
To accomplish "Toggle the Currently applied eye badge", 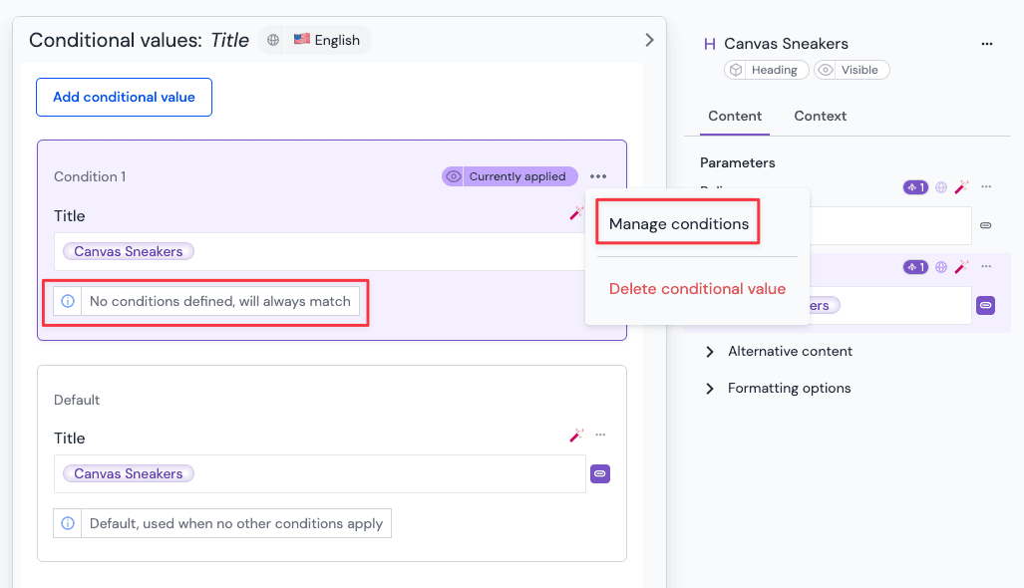I will click(x=510, y=176).
